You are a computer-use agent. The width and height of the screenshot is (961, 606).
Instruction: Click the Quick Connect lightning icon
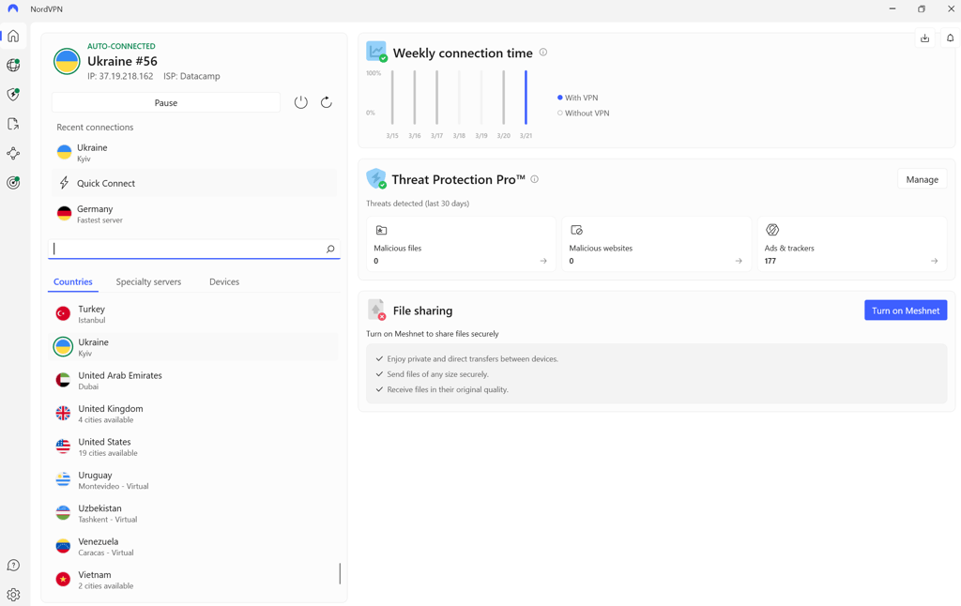[x=65, y=183]
